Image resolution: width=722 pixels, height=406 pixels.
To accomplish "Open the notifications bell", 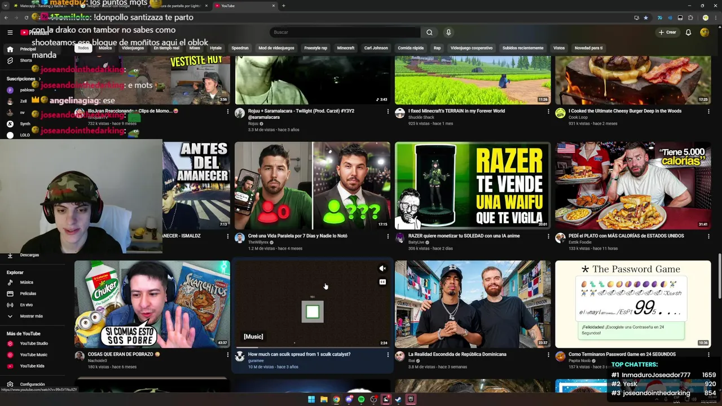I will (688, 32).
